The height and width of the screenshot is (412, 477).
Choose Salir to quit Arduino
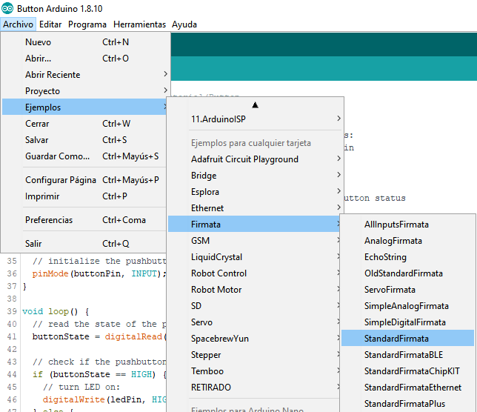(x=84, y=244)
